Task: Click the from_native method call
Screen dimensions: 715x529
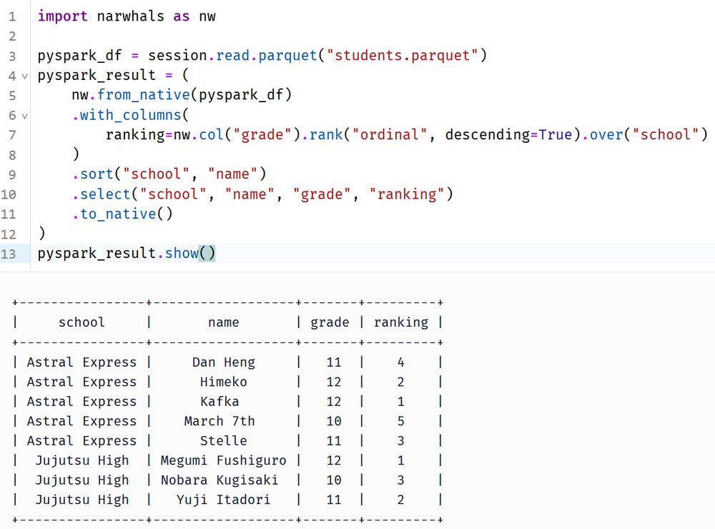Action: [x=143, y=95]
